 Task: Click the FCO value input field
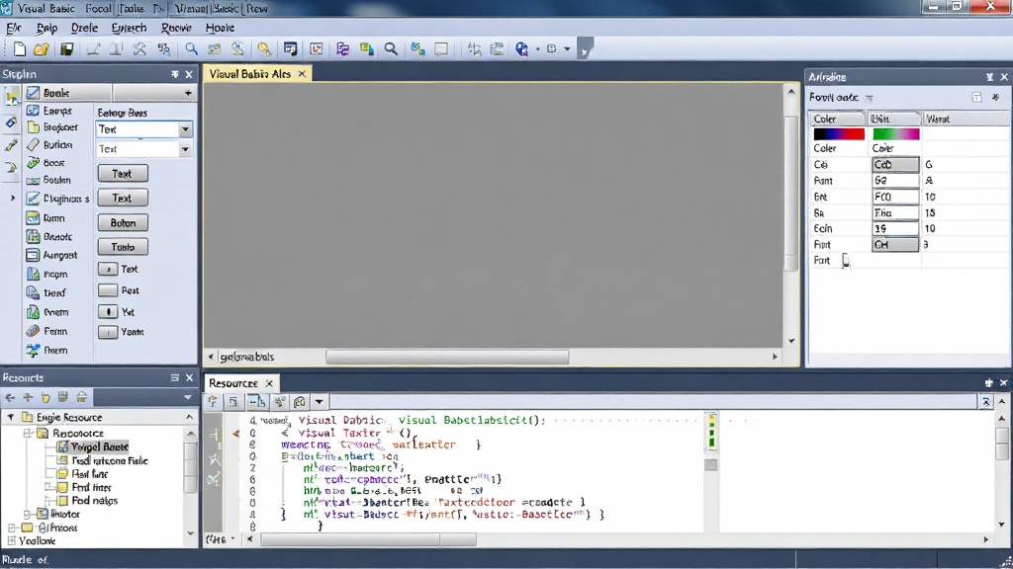pos(895,197)
